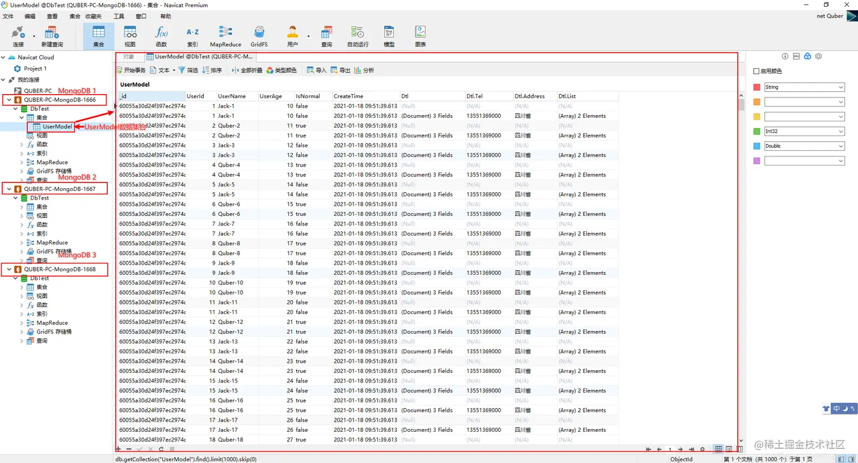
Task: Click 开始事务 (Begin Transaction) button
Action: [131, 70]
